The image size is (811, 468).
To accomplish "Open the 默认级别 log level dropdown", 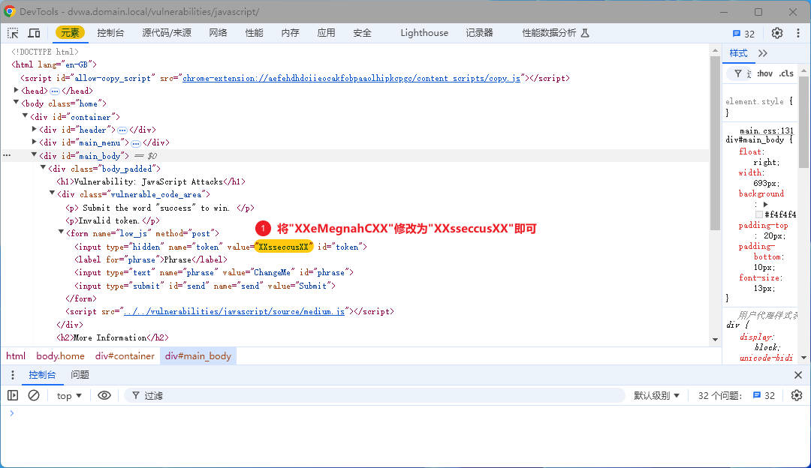I will point(656,396).
